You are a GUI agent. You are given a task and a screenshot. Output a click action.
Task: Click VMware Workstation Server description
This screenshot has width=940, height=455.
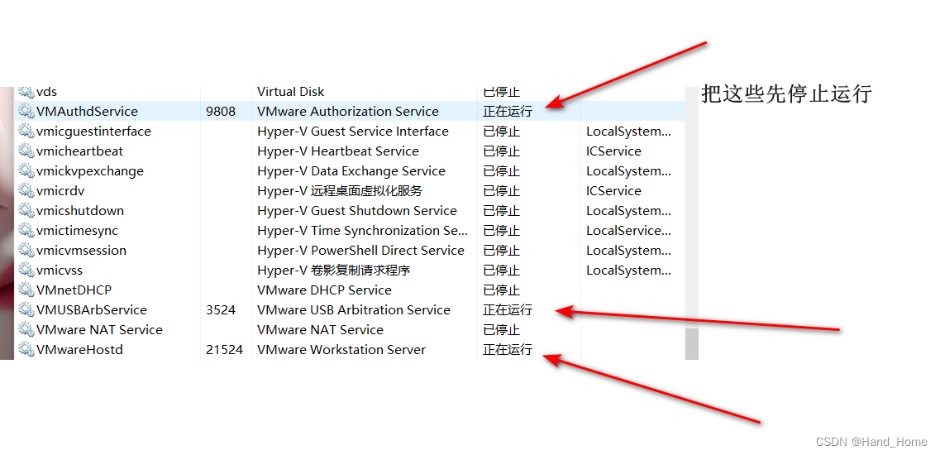(x=341, y=349)
